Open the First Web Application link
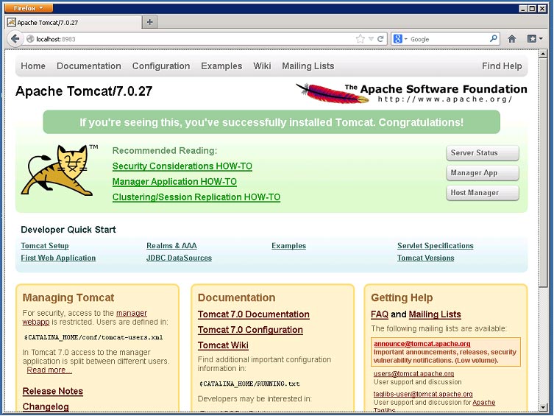This screenshot has height=416, width=554. tap(58, 258)
